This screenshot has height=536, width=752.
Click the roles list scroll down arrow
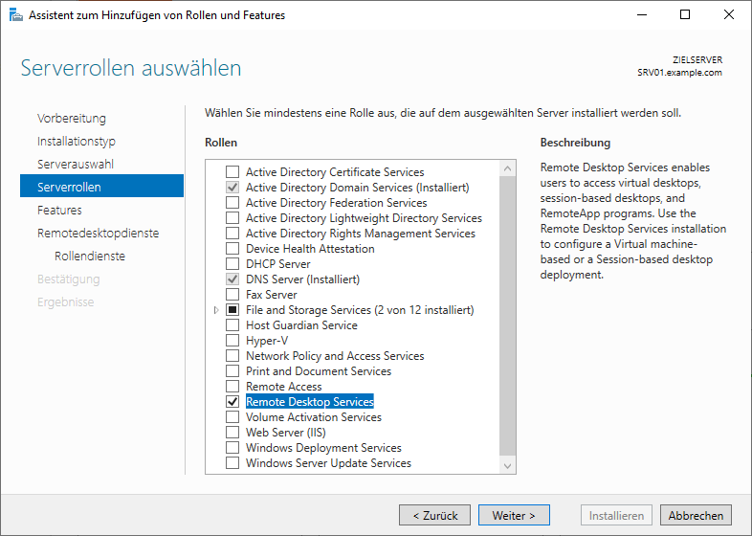(507, 466)
